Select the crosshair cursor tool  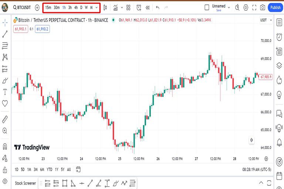5,23
